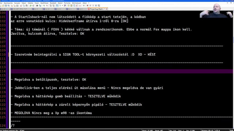Click the Define Your Language toolbar icon
The height and width of the screenshot is (131, 234).
tap(68, 6)
